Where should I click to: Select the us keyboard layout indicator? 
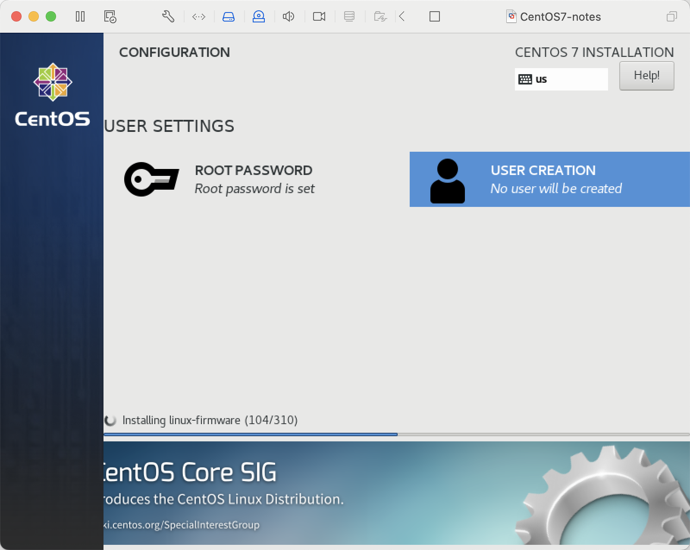pos(561,79)
